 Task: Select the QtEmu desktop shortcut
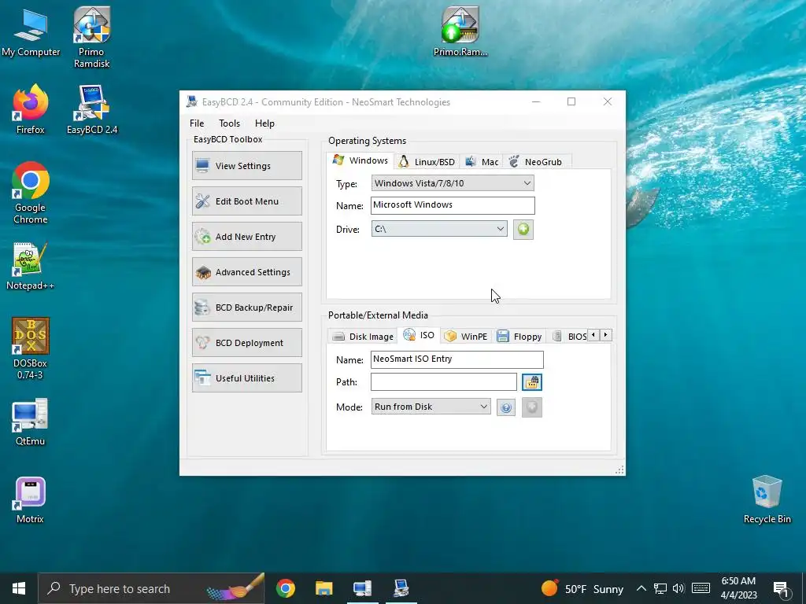click(x=31, y=422)
